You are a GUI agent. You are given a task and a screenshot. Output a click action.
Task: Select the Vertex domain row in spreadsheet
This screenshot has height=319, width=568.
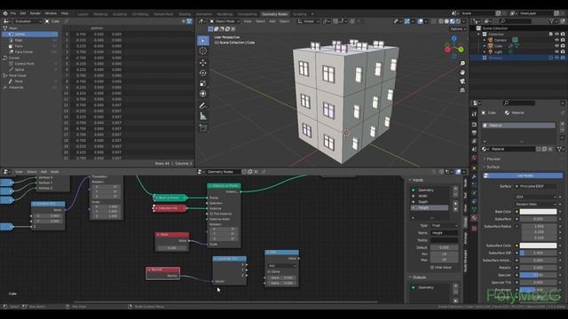pyautogui.click(x=29, y=35)
